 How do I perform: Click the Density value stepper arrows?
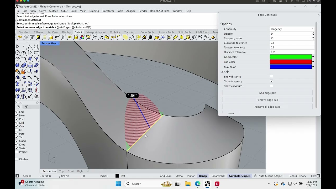pos(313,34)
